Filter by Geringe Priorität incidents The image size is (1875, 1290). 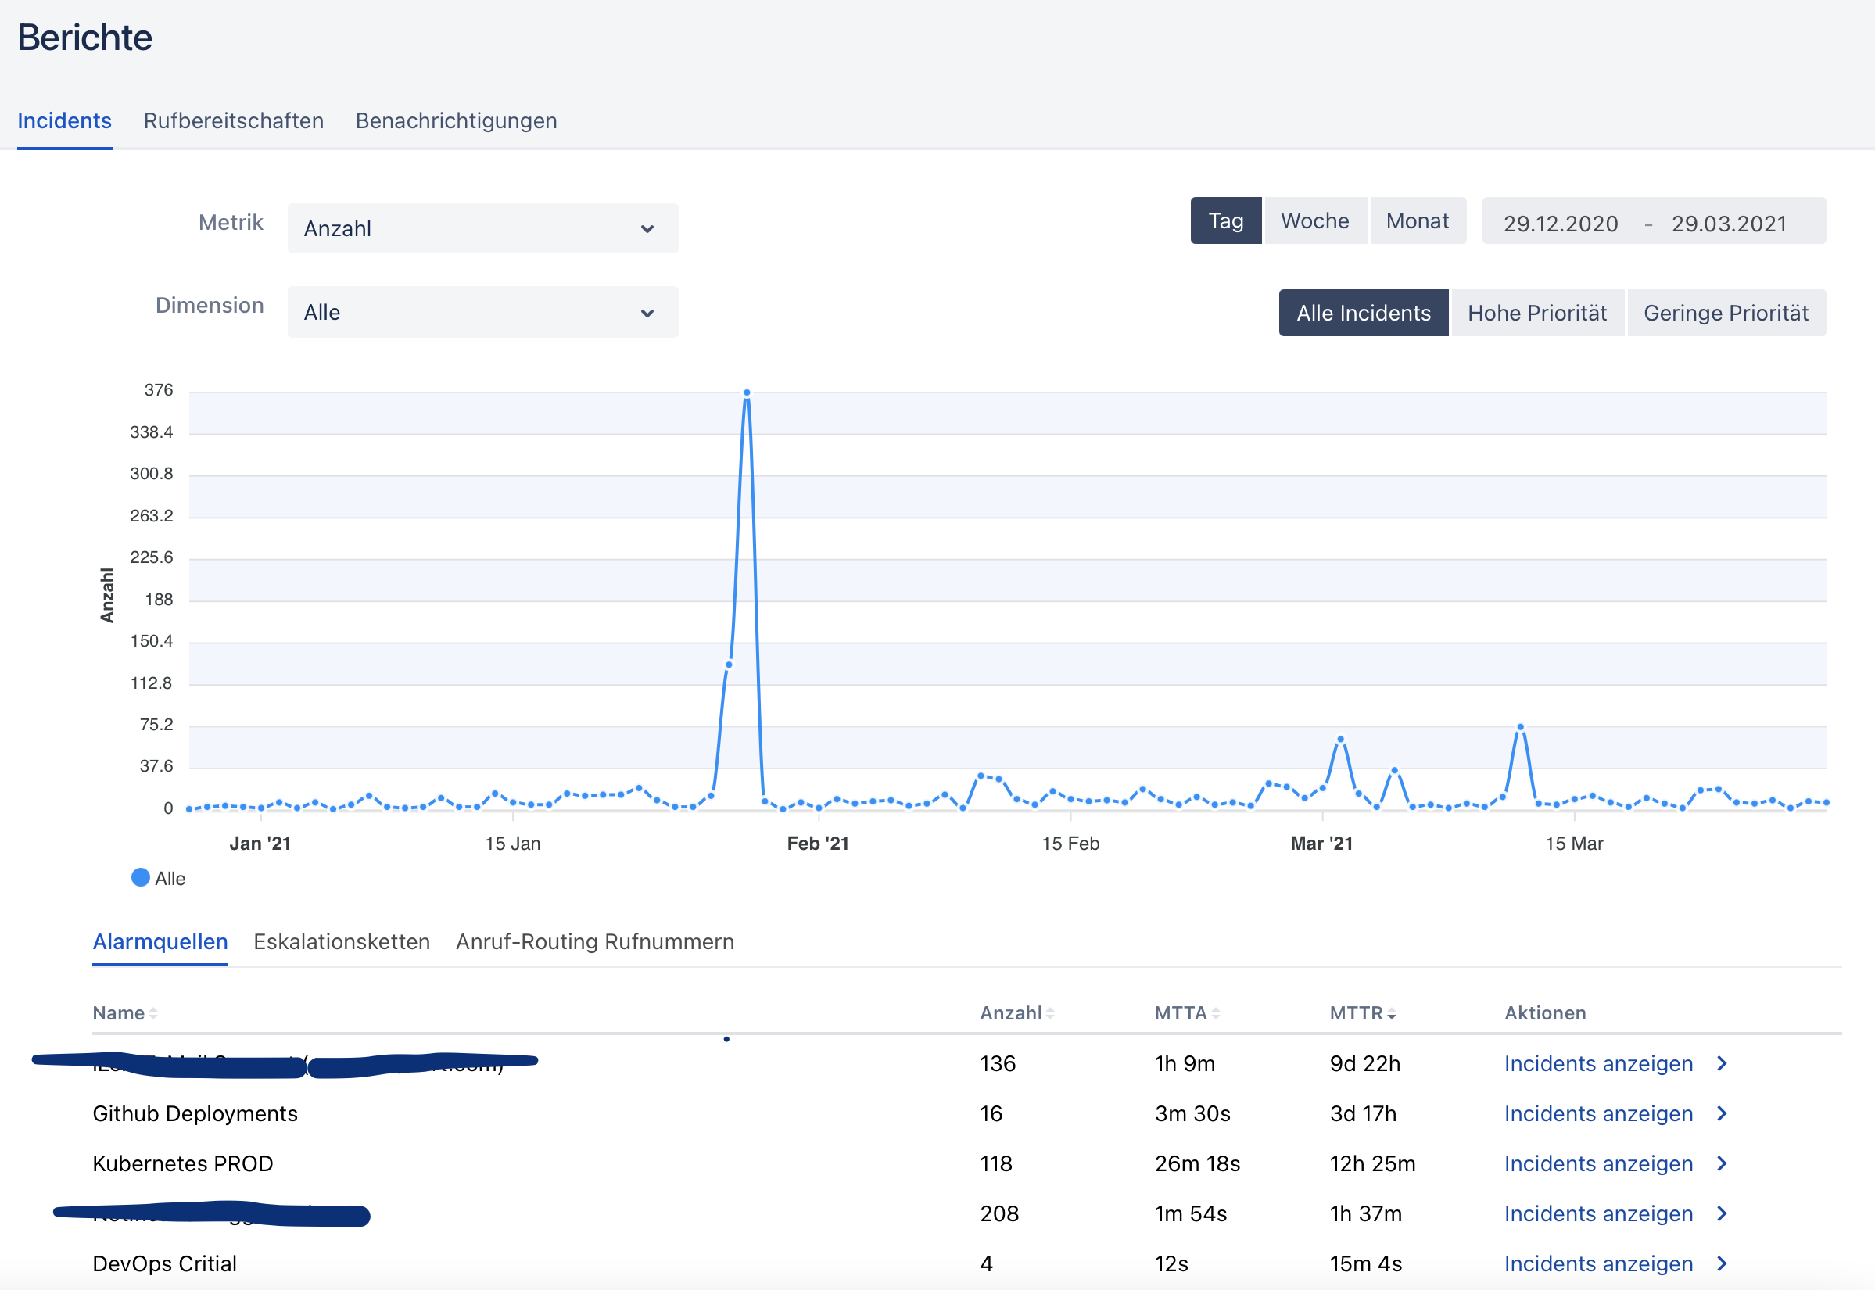[x=1726, y=313]
